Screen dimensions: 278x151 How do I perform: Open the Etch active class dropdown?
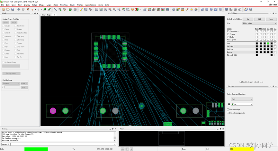242,99
